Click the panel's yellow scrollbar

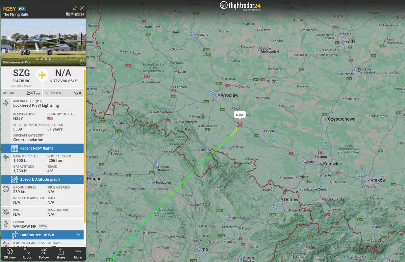coord(85,146)
